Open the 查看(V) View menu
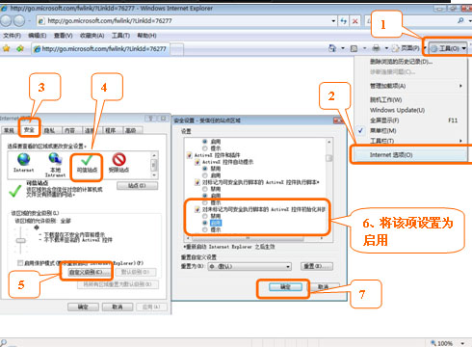Screen dimensions: 472x347 coord(63,36)
